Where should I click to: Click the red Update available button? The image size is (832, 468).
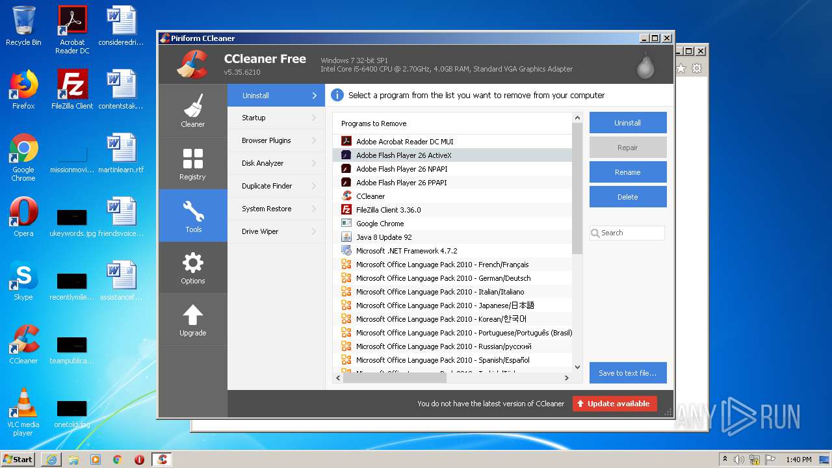click(x=615, y=404)
